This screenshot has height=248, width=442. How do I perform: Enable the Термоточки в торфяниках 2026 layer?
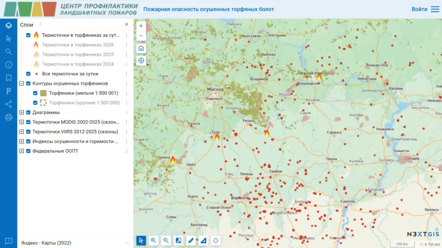pyautogui.click(x=28, y=45)
